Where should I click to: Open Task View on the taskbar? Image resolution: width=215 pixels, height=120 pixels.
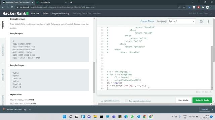pyautogui.click(x=77, y=117)
